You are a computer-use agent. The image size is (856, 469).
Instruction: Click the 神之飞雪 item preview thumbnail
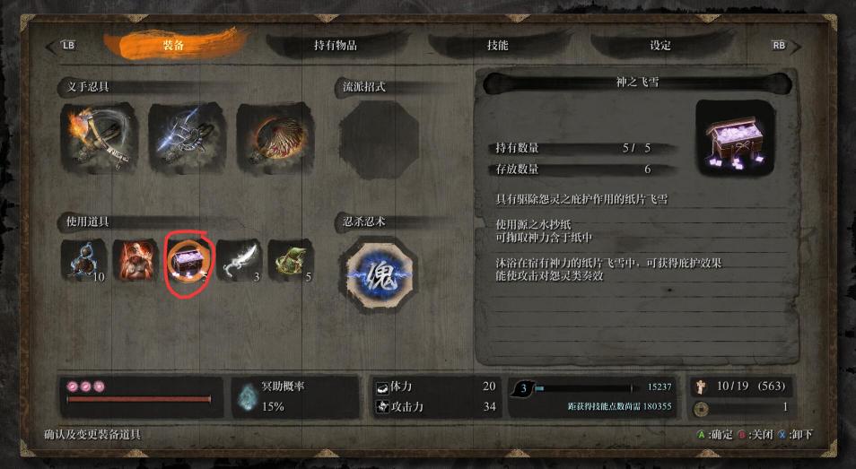(x=735, y=138)
